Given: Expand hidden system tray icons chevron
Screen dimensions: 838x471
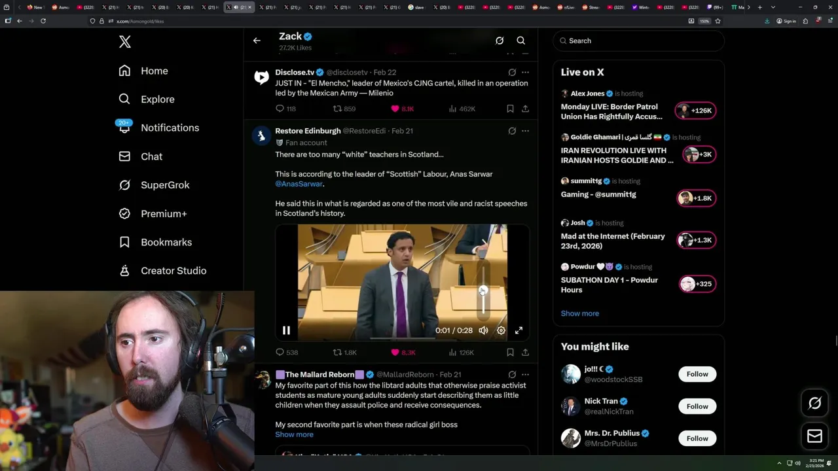Looking at the screenshot, I should 779,463.
